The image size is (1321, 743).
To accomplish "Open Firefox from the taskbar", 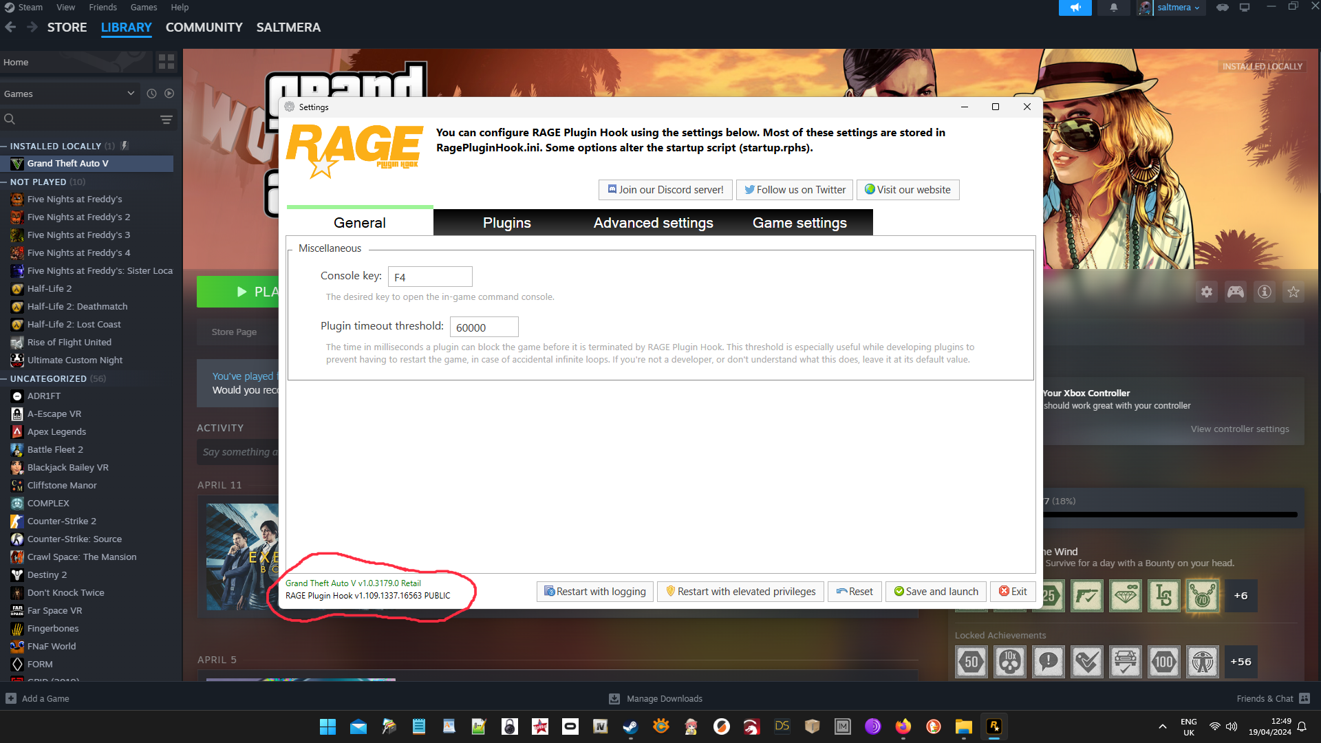I will (903, 726).
